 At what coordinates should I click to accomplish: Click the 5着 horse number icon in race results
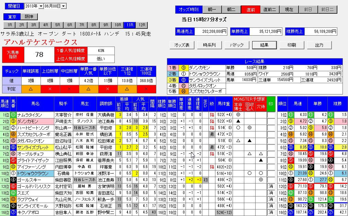coord(183,91)
